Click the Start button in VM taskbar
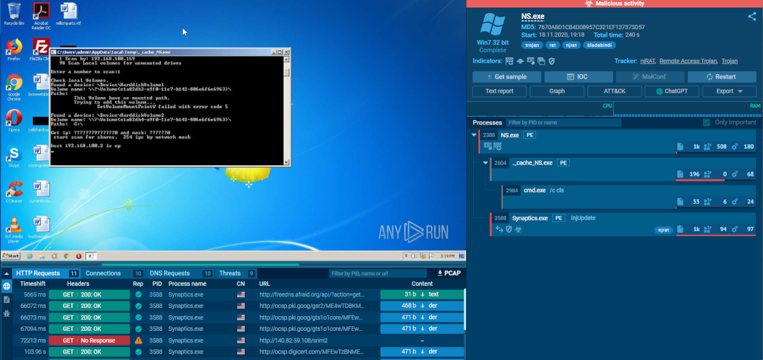763x360 pixels. click(x=11, y=255)
